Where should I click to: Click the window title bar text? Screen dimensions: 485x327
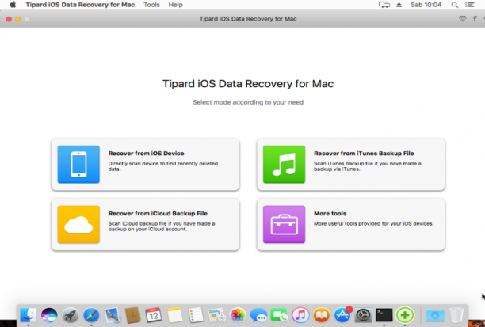coord(248,19)
